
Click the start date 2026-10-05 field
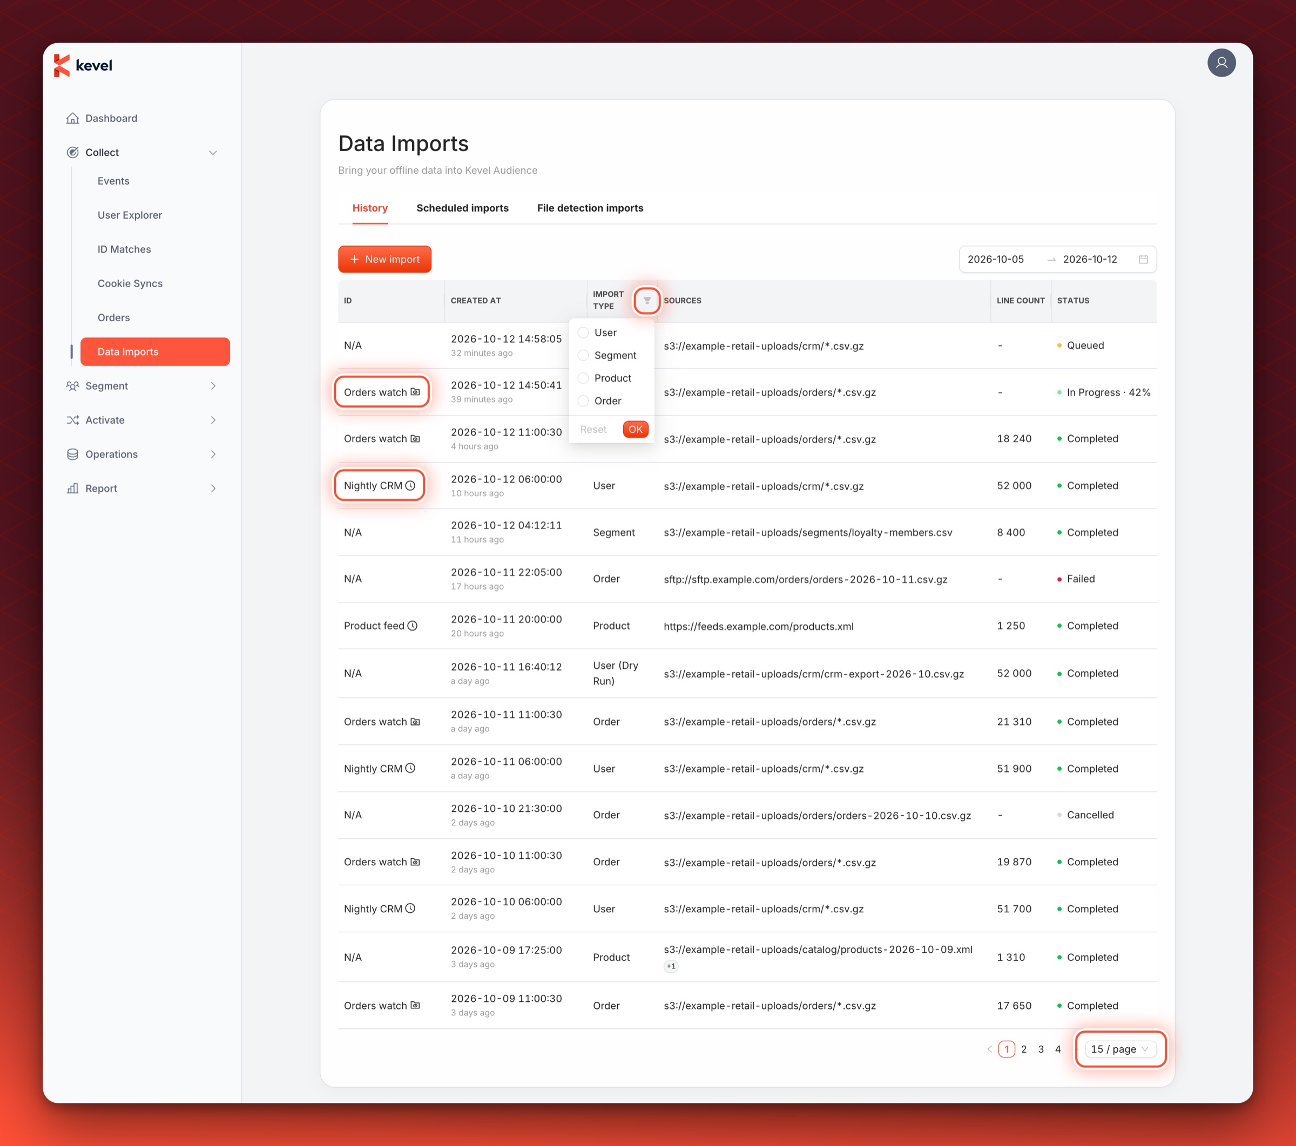coord(995,259)
